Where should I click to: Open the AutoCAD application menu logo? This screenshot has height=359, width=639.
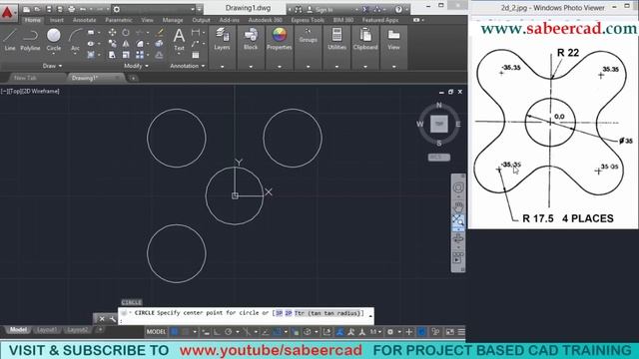pos(7,13)
